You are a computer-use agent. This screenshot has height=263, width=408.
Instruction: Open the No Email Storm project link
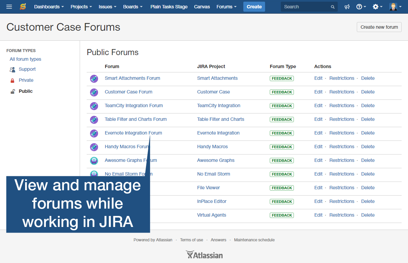[214, 174]
